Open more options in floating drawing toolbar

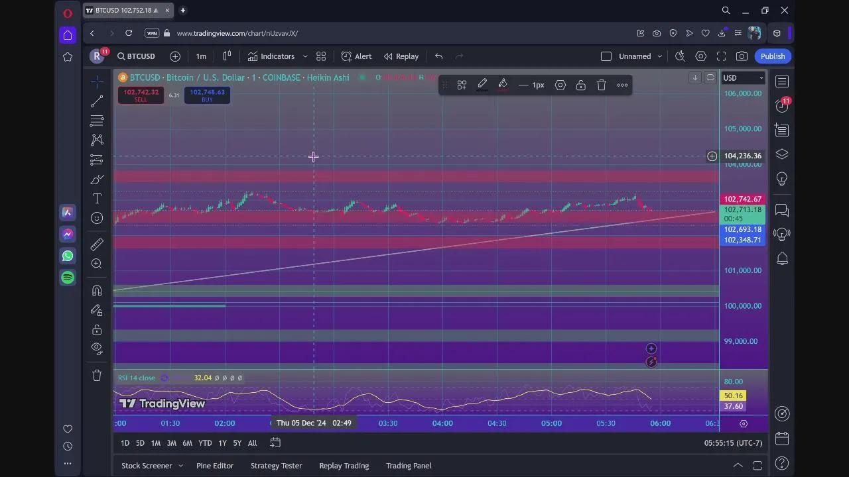[622, 85]
